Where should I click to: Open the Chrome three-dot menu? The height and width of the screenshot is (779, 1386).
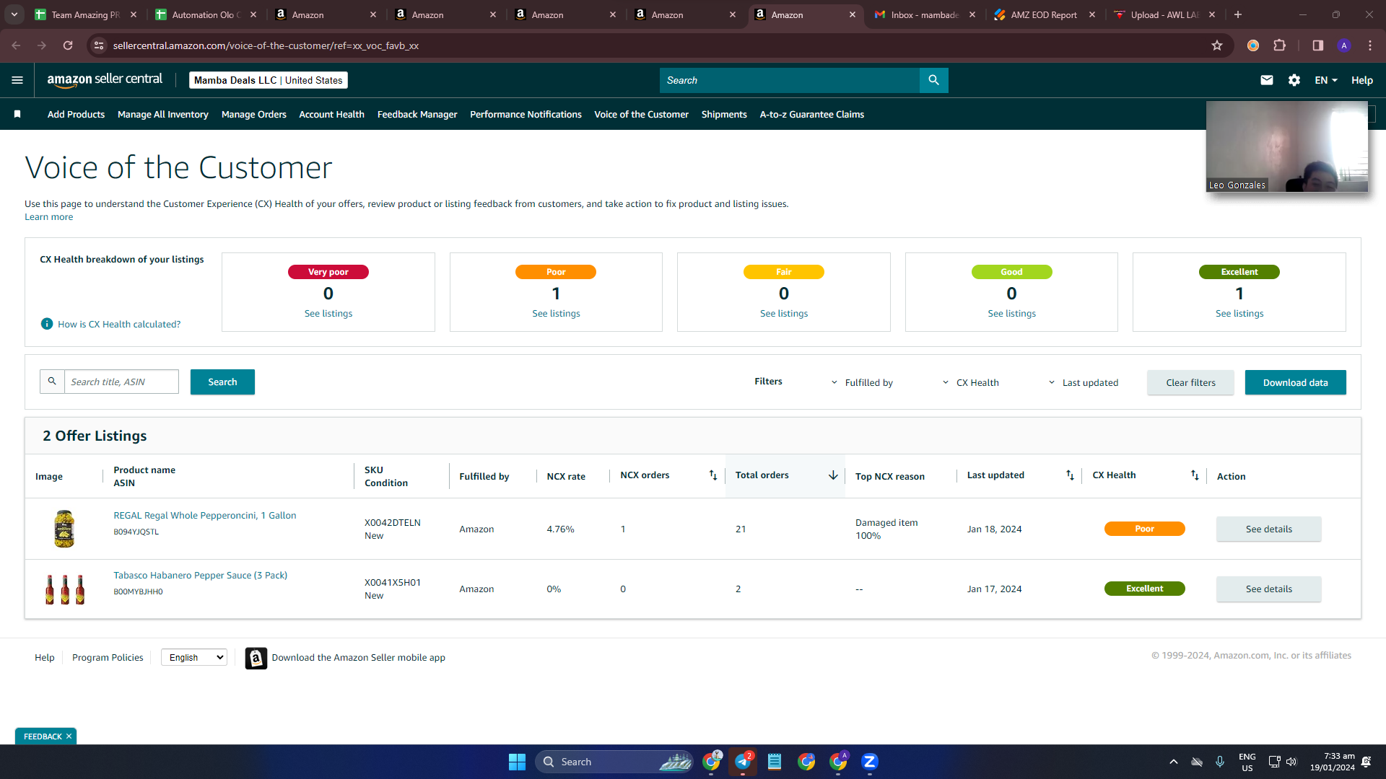click(x=1370, y=45)
